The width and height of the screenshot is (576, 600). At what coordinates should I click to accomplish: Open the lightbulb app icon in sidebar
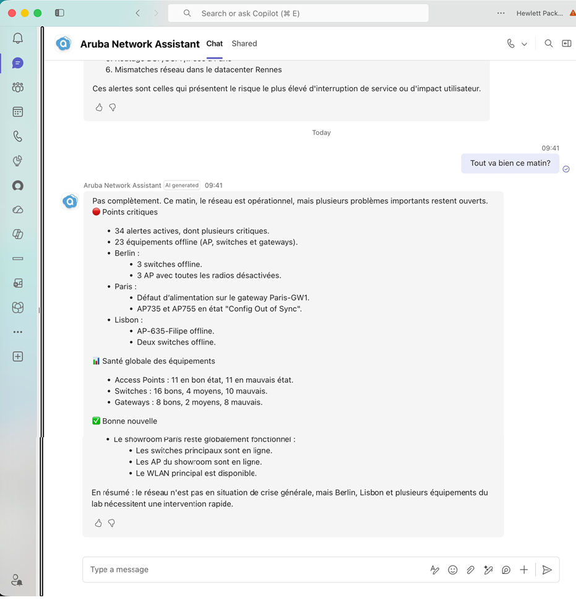(x=17, y=161)
